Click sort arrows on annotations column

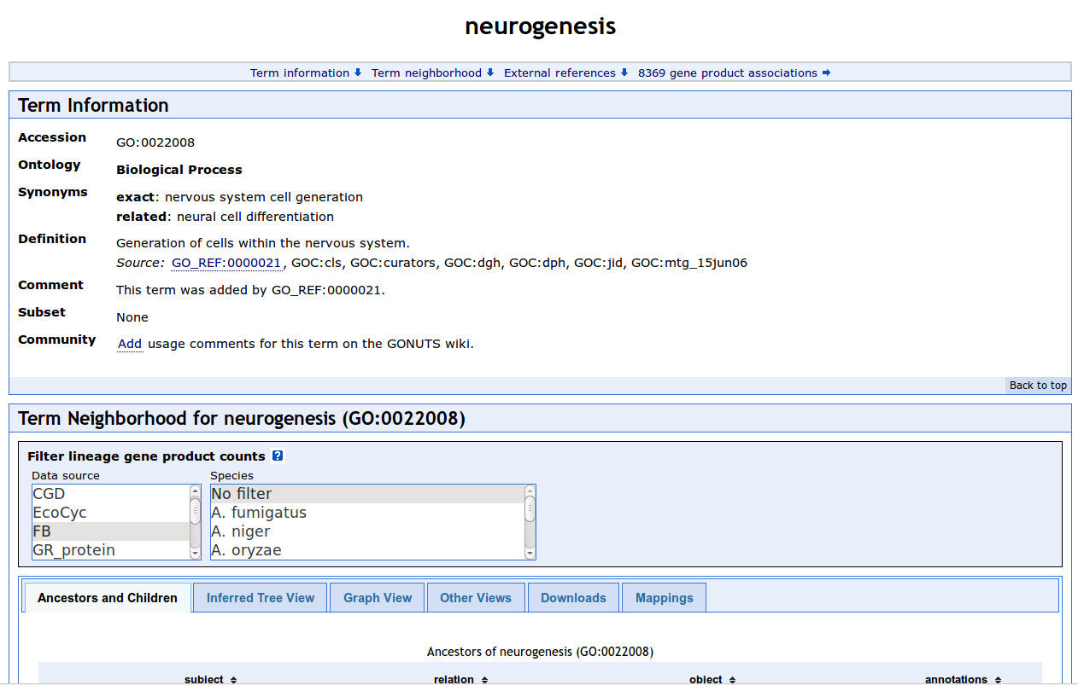click(x=998, y=680)
